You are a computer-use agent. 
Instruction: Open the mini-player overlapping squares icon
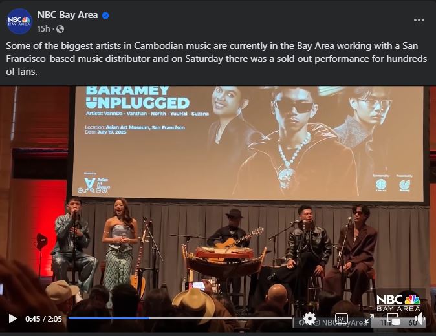(393, 319)
